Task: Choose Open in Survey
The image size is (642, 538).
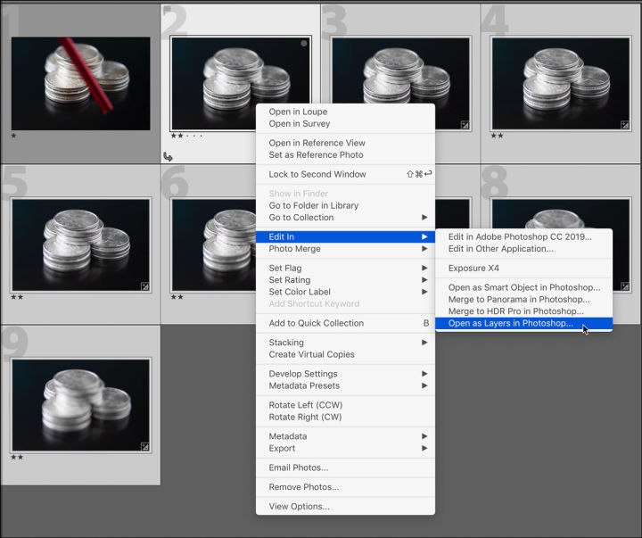Action: click(x=345, y=123)
